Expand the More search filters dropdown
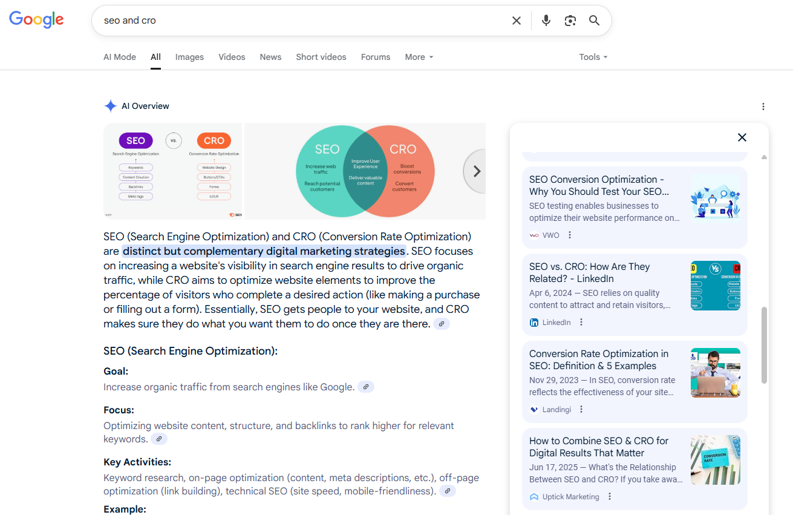The height and width of the screenshot is (515, 793). 419,57
